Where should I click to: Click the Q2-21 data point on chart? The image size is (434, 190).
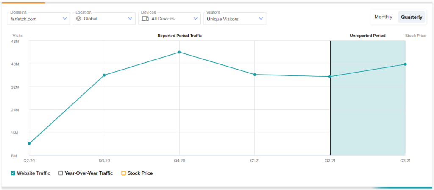pyautogui.click(x=330, y=77)
